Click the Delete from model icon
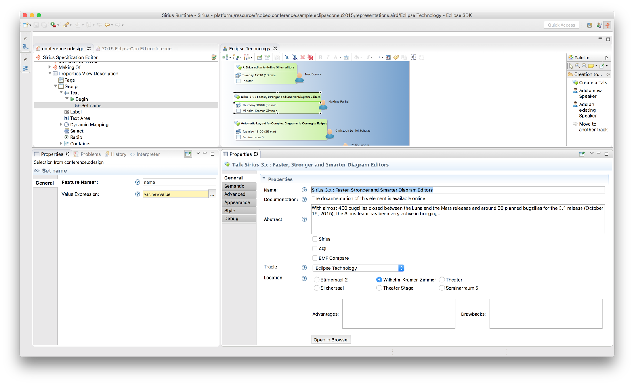634x385 pixels. coord(311,57)
